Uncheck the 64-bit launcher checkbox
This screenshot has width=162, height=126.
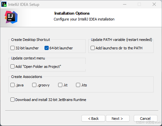(x=46, y=48)
